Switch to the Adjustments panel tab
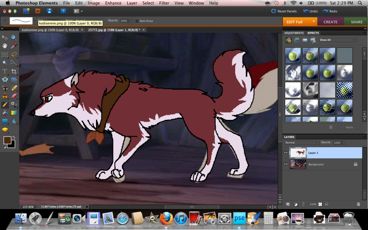Viewport: 368px width, 230px height. (x=294, y=33)
